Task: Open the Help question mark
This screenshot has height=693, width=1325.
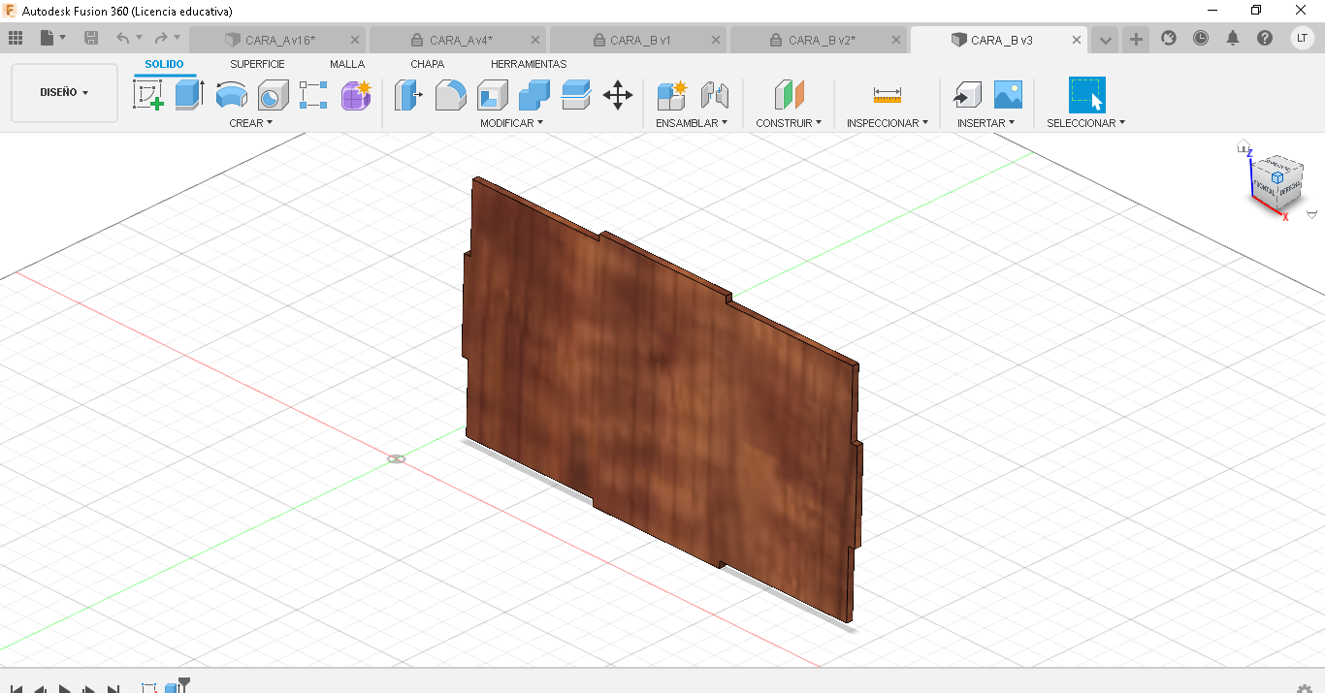Action: pyautogui.click(x=1265, y=38)
